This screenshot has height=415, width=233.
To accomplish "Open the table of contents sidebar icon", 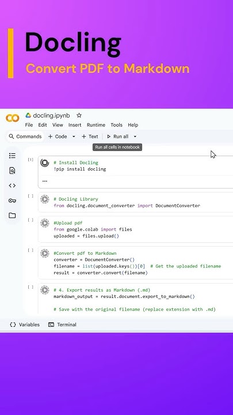I will [12, 156].
